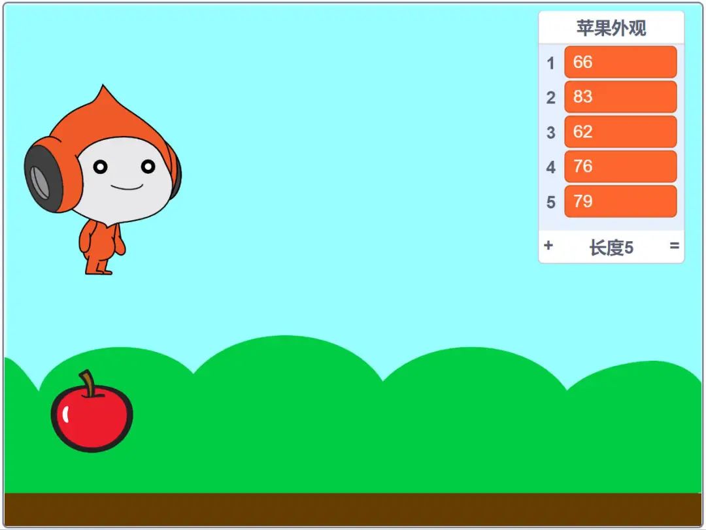Click row index 4 of the list
Viewport: 706px width, 530px height.
[x=550, y=167]
